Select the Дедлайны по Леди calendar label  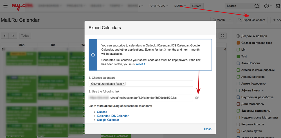click(x=254, y=36)
